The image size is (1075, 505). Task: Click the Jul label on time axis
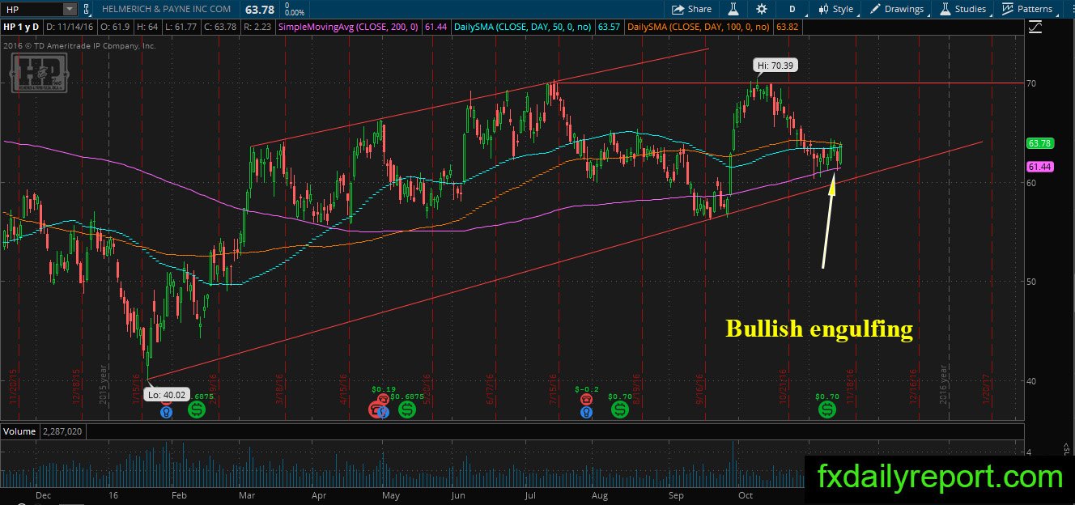[531, 495]
